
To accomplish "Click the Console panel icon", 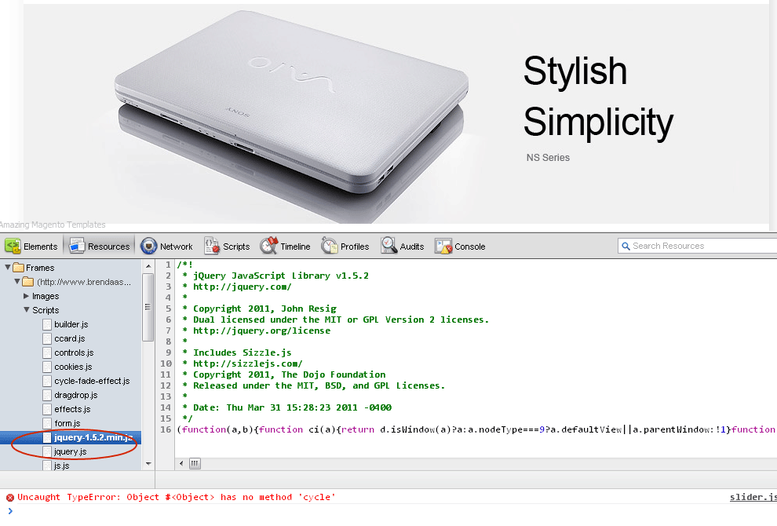I will (443, 246).
